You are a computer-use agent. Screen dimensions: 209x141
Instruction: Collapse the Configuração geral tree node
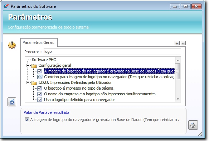coord(28,66)
